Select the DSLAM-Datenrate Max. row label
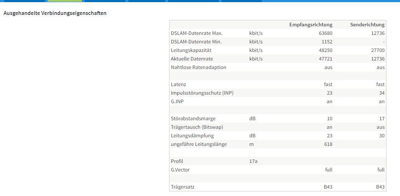Image resolution: width=400 pixels, height=196 pixels. [197, 33]
